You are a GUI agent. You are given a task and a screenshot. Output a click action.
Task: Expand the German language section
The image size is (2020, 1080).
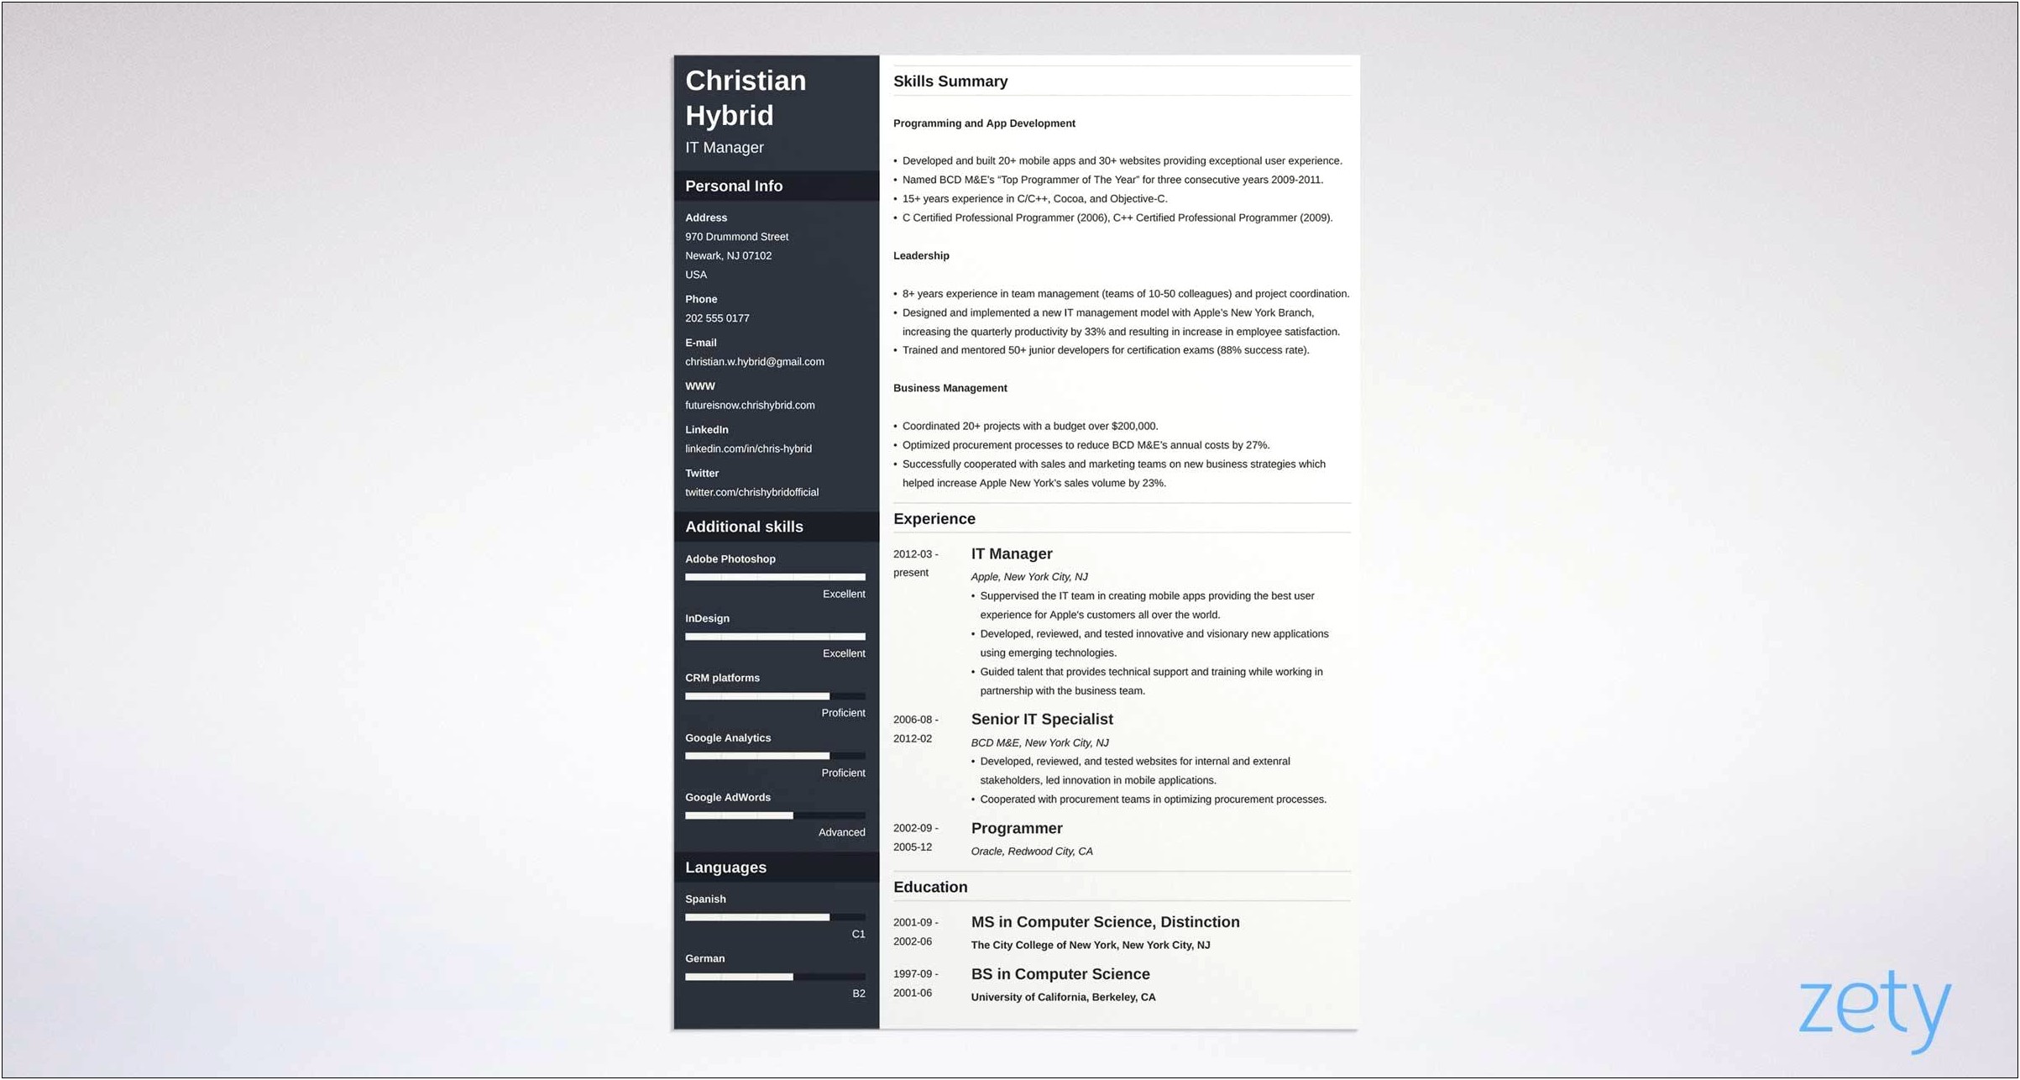[x=704, y=957]
